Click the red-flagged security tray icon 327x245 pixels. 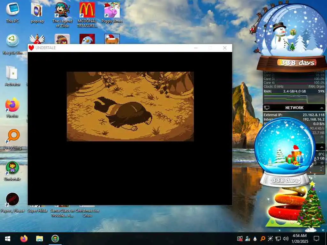coord(240,239)
